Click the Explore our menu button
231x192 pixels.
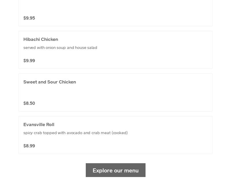pos(115,170)
